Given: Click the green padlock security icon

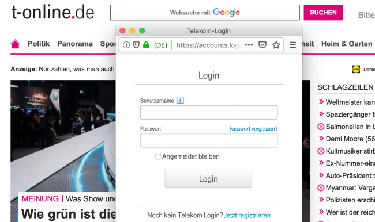Looking at the screenshot, I should [x=146, y=45].
